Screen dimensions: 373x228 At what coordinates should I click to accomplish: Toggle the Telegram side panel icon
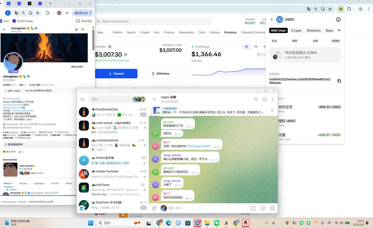tap(265, 99)
